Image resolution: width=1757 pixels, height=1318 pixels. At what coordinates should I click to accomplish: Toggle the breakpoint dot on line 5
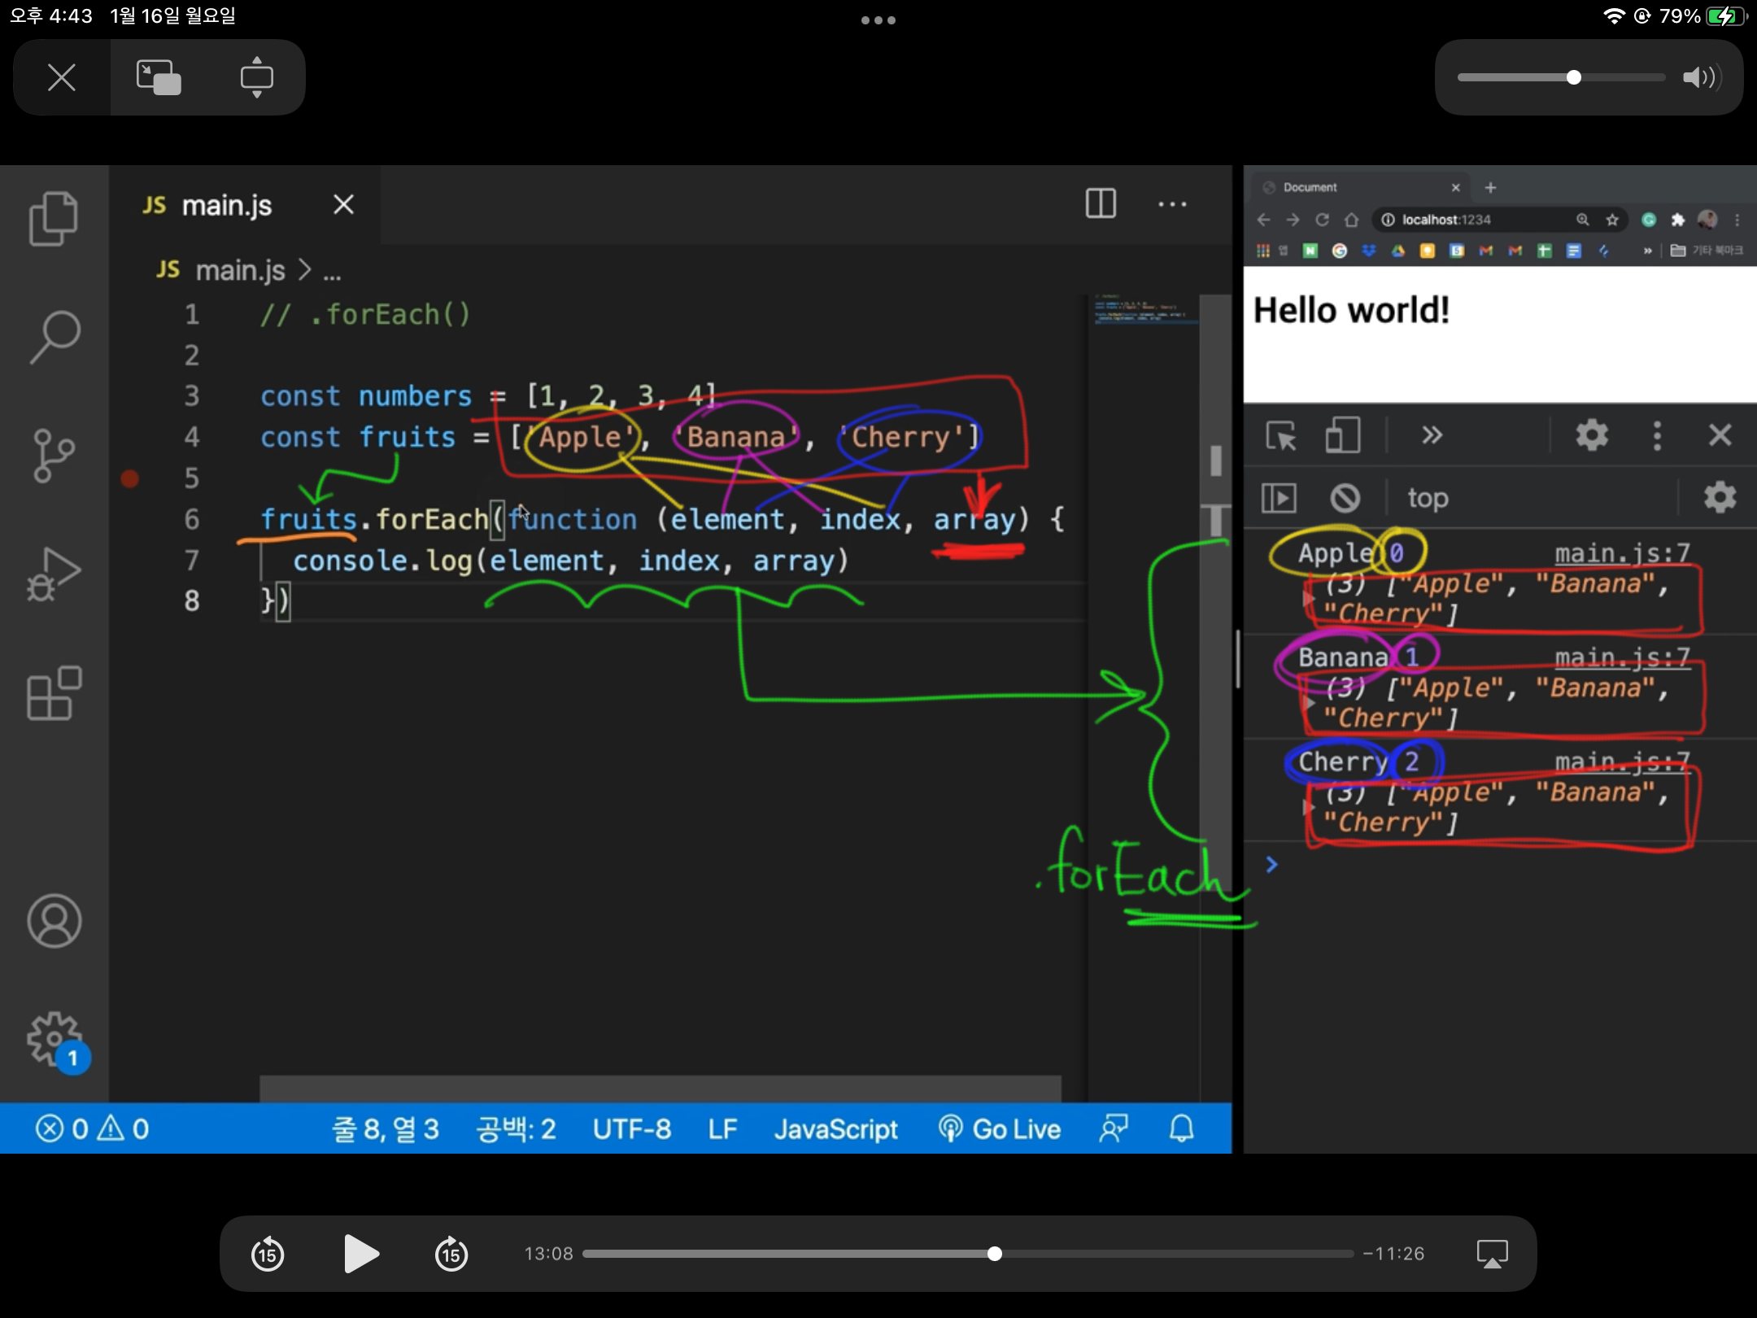click(129, 478)
